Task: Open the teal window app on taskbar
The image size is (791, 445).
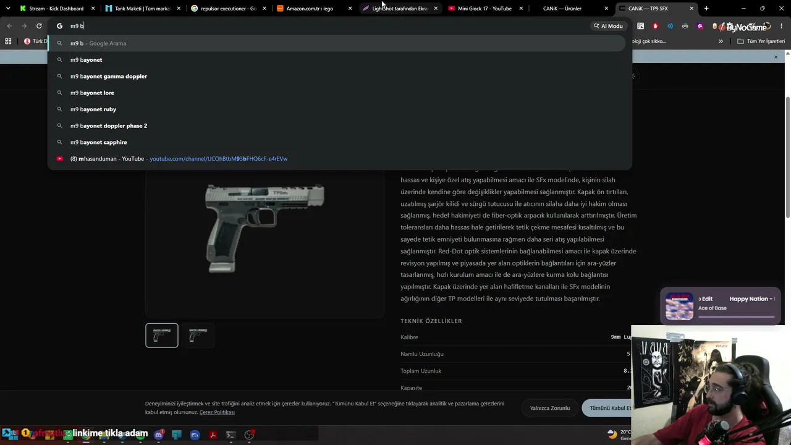Action: click(177, 434)
